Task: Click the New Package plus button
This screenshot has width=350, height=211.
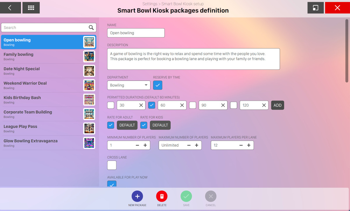Action: tap(137, 196)
